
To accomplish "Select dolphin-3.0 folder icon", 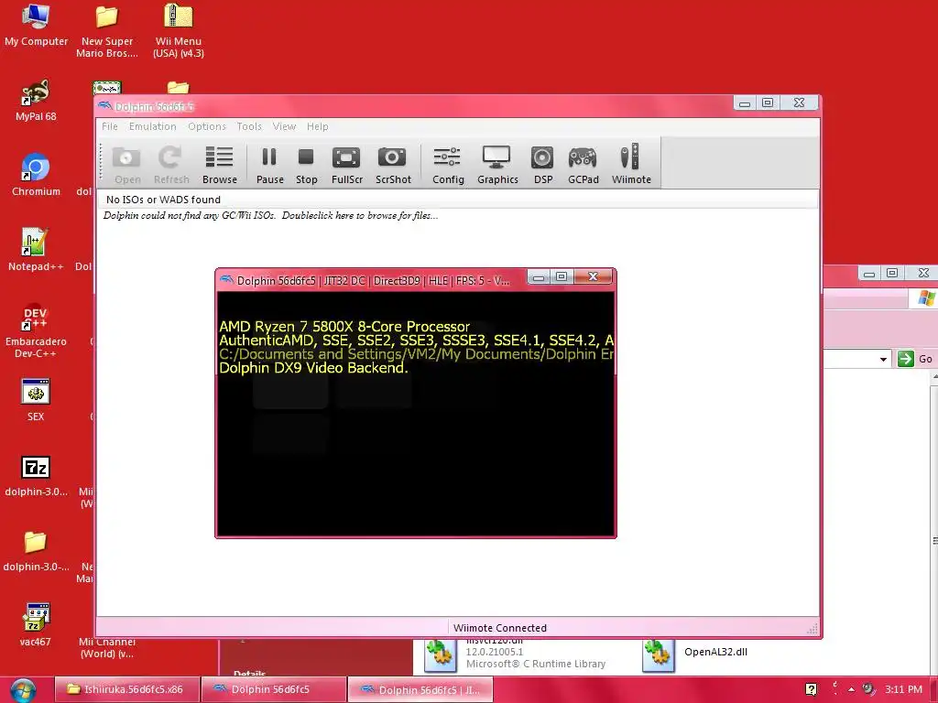I will (x=36, y=550).
